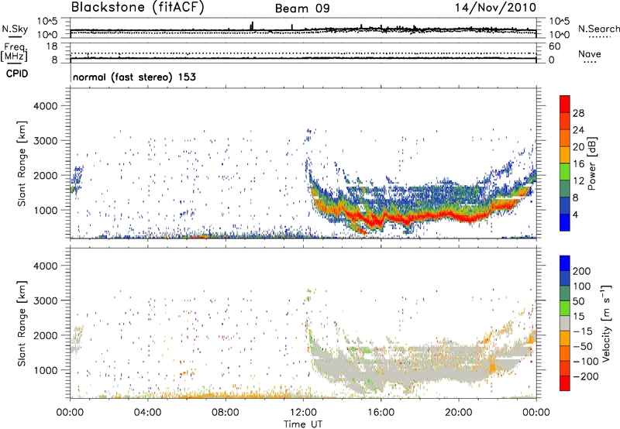Click the '20' Power colorbar value
The width and height of the screenshot is (620, 429).
tap(578, 147)
